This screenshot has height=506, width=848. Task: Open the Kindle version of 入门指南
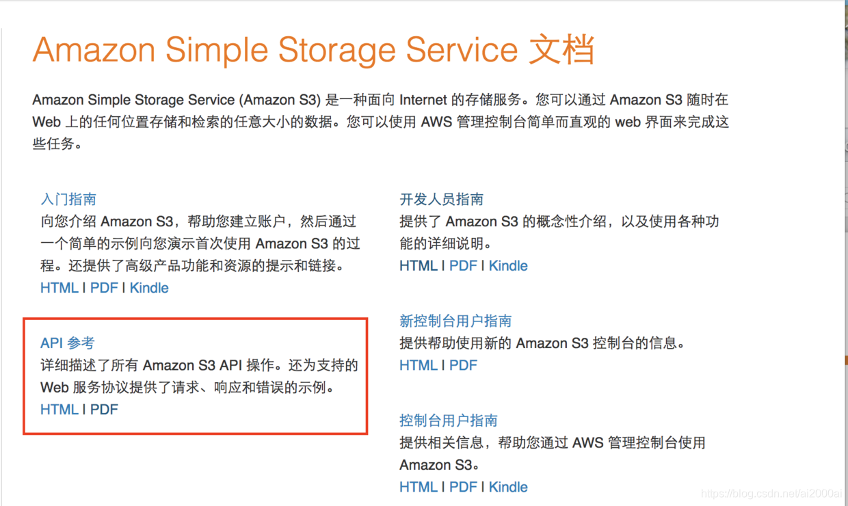[149, 287]
